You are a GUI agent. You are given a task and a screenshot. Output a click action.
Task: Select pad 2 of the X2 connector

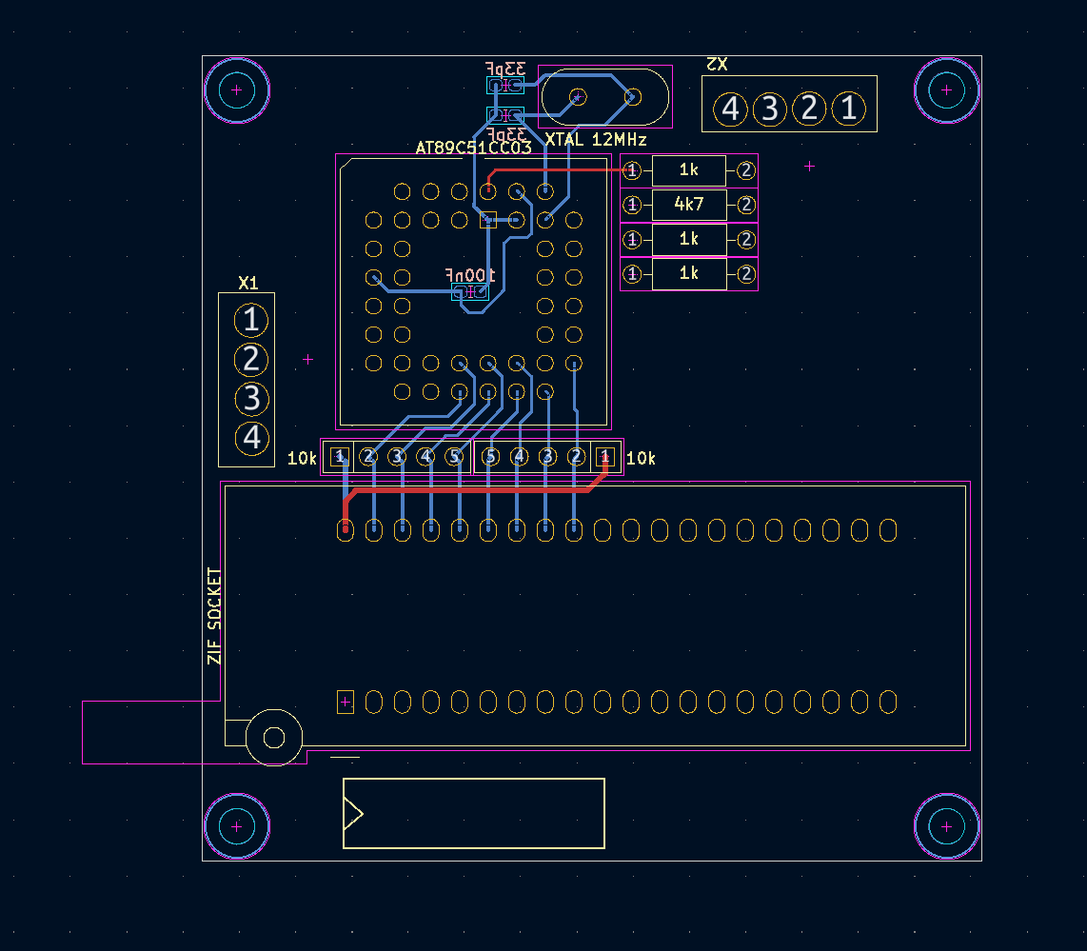810,109
